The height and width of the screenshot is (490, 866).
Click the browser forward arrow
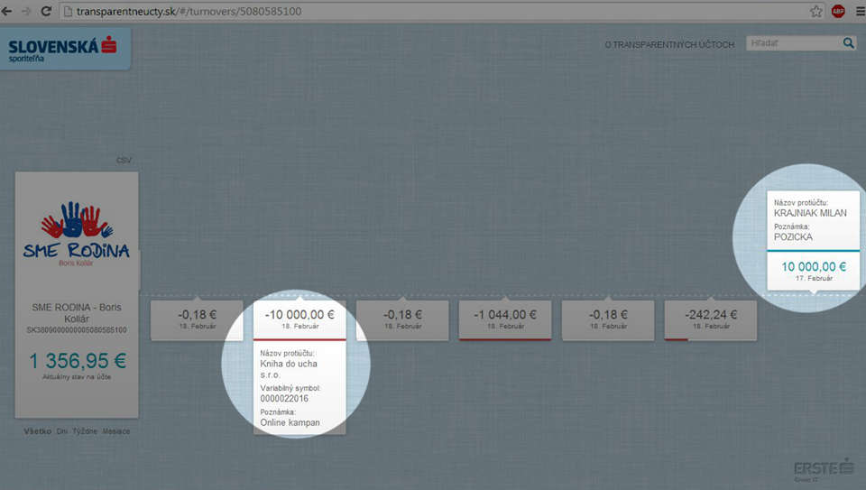(x=26, y=11)
